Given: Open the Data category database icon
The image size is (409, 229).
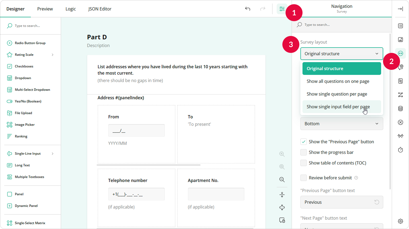Looking at the screenshot, I should click(x=400, y=108).
